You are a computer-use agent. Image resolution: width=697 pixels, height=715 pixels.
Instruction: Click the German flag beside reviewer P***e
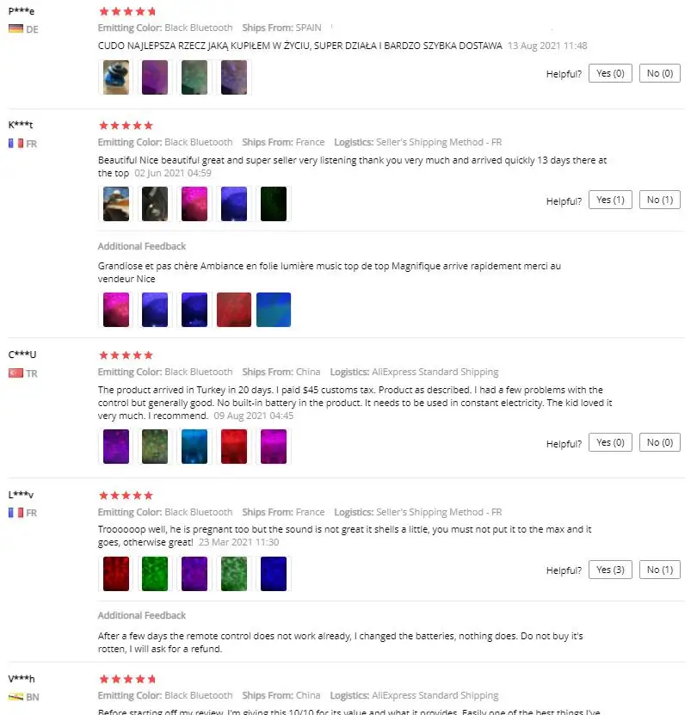[x=15, y=29]
